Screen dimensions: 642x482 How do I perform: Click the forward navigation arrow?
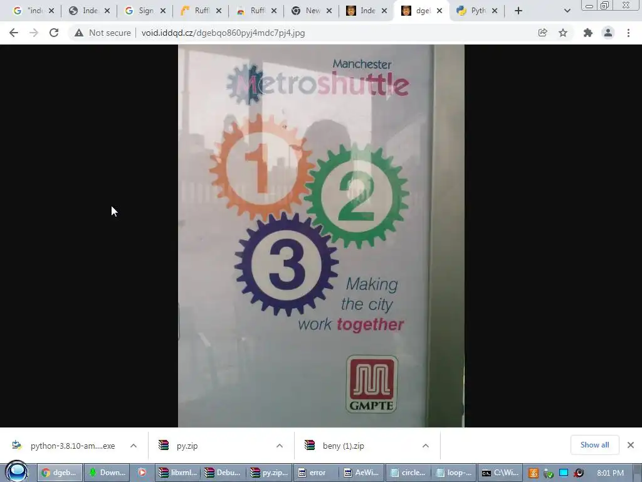pos(34,33)
